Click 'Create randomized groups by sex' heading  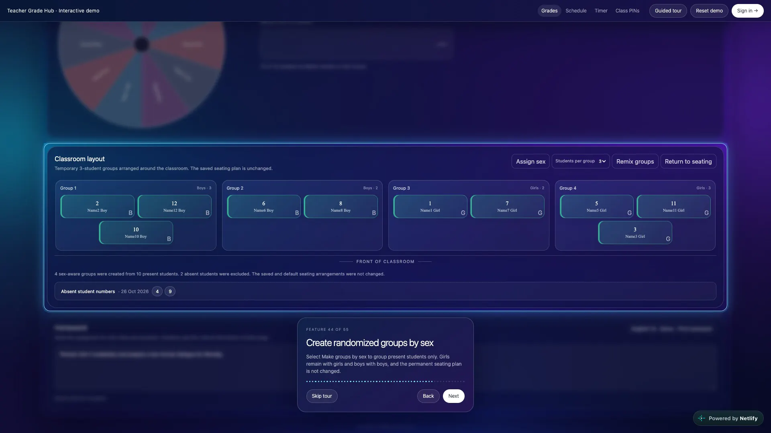pyautogui.click(x=369, y=343)
